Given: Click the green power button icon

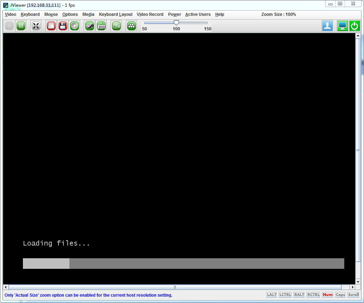Looking at the screenshot, I should click(x=354, y=26).
